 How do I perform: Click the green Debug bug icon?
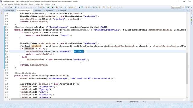click(x=44, y=7)
